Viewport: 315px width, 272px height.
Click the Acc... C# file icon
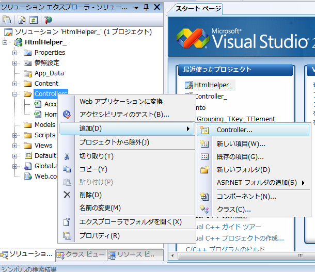click(38, 104)
